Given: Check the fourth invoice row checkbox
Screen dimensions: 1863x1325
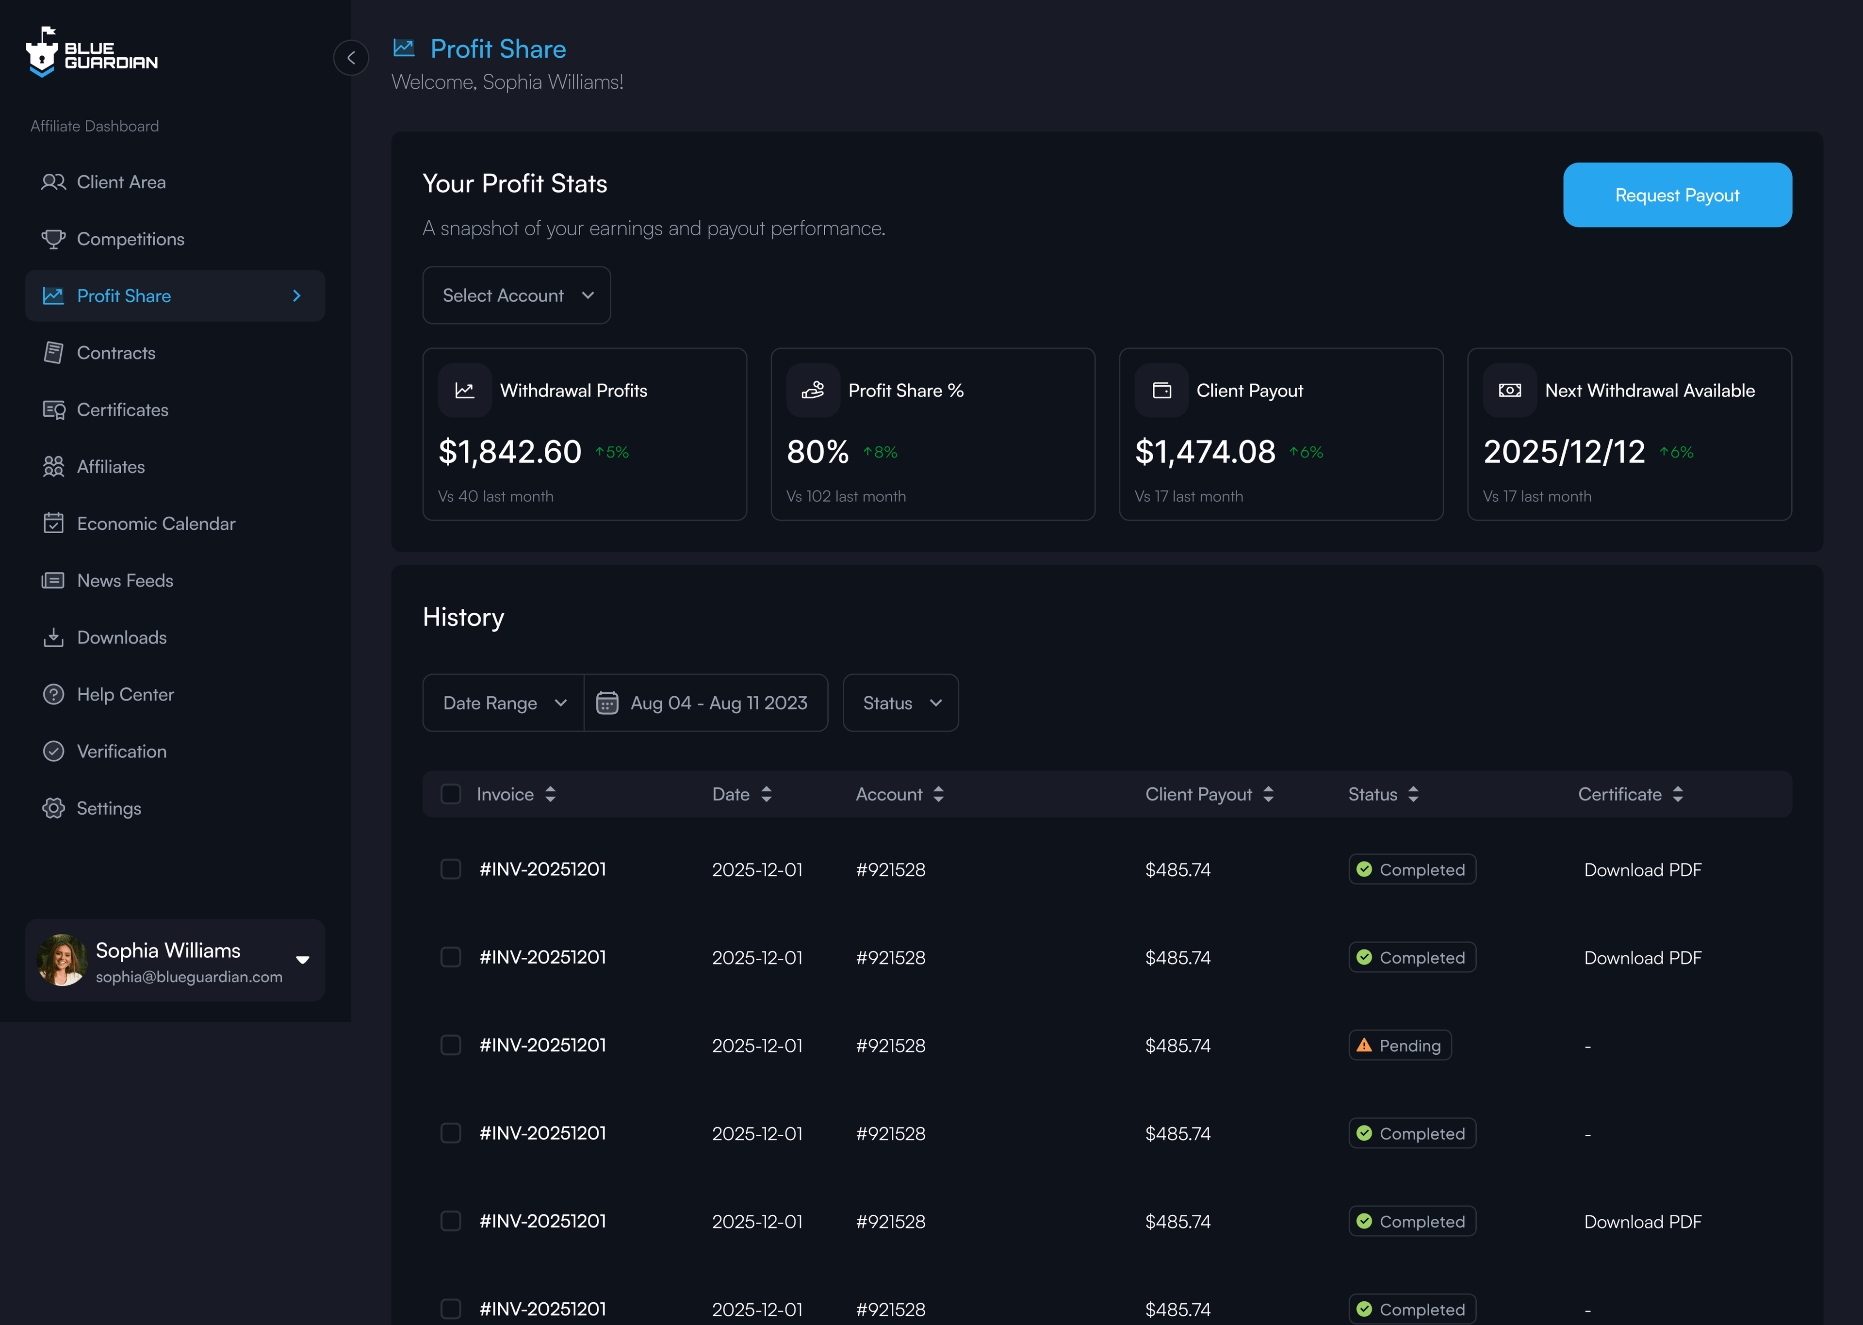Looking at the screenshot, I should pos(451,1133).
